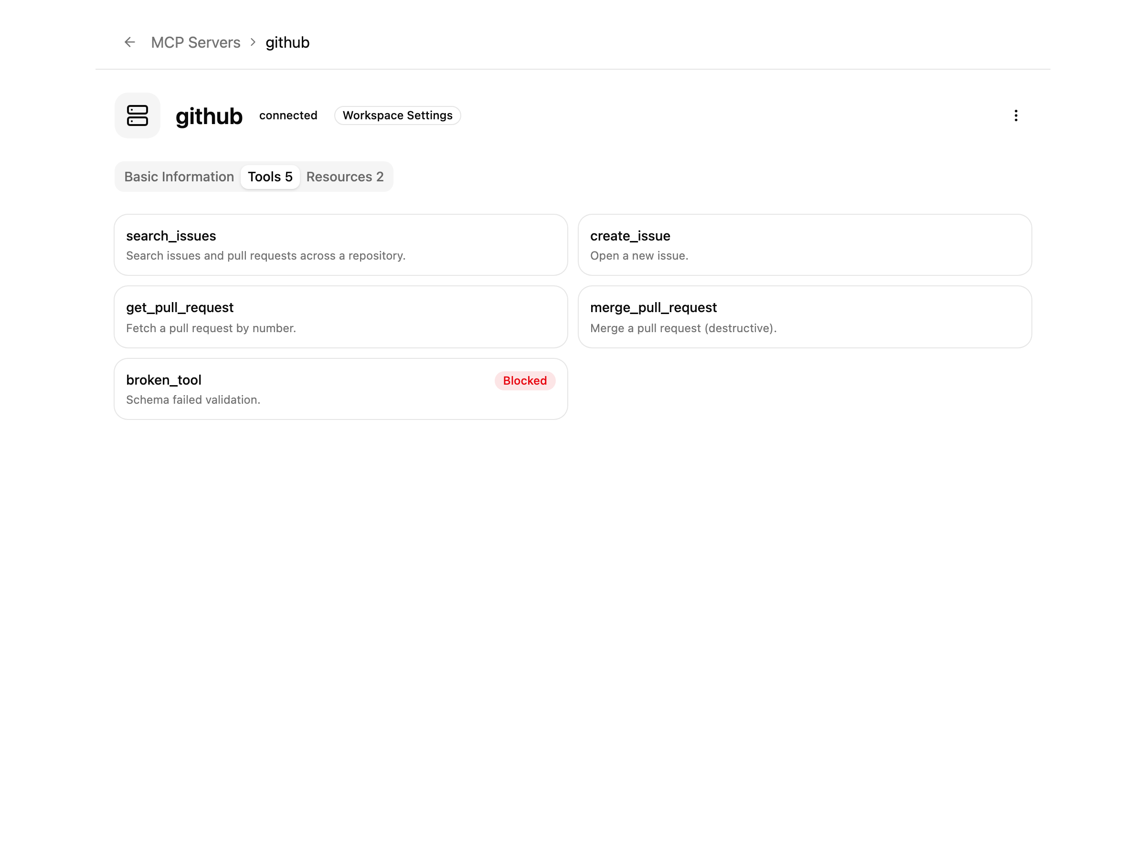Click 'Schema failed validation.' text

point(193,400)
